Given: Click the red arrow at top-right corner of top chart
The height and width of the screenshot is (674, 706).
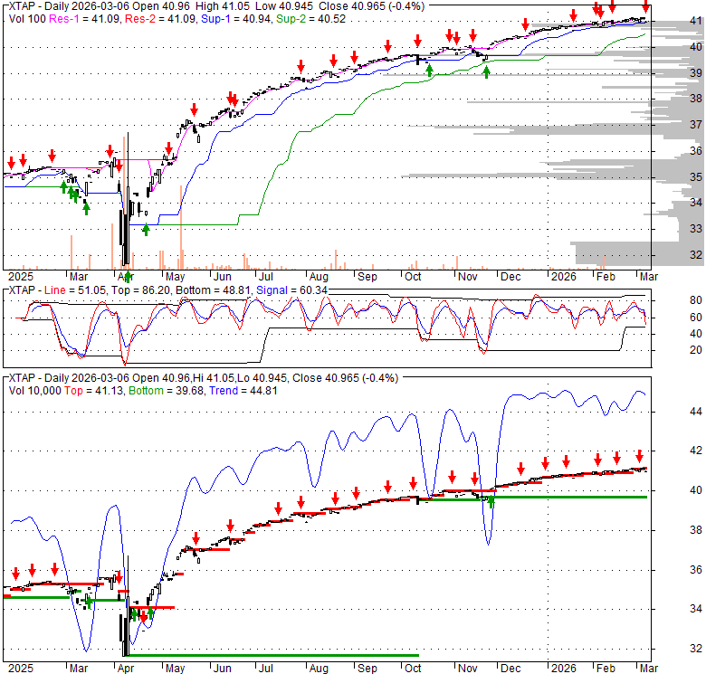Looking at the screenshot, I should (x=645, y=8).
